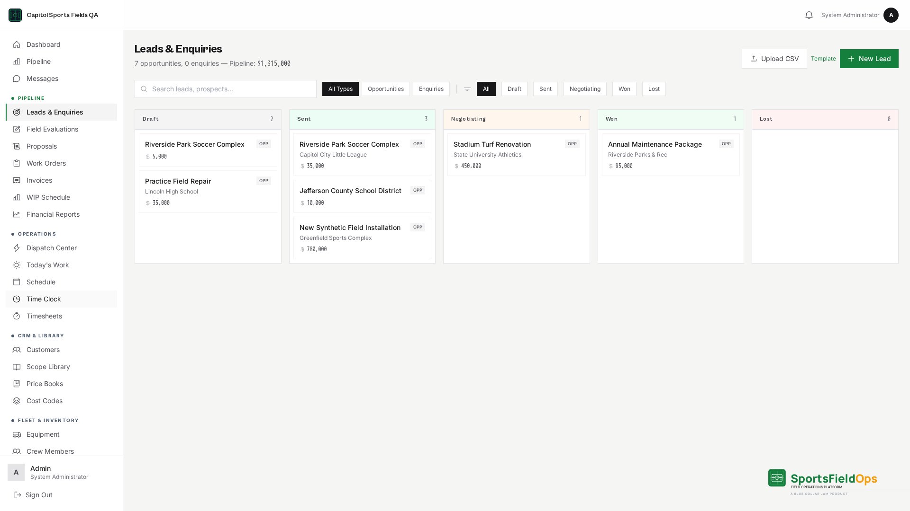This screenshot has width=910, height=511.
Task: Select the All Types filter
Action: 340,89
